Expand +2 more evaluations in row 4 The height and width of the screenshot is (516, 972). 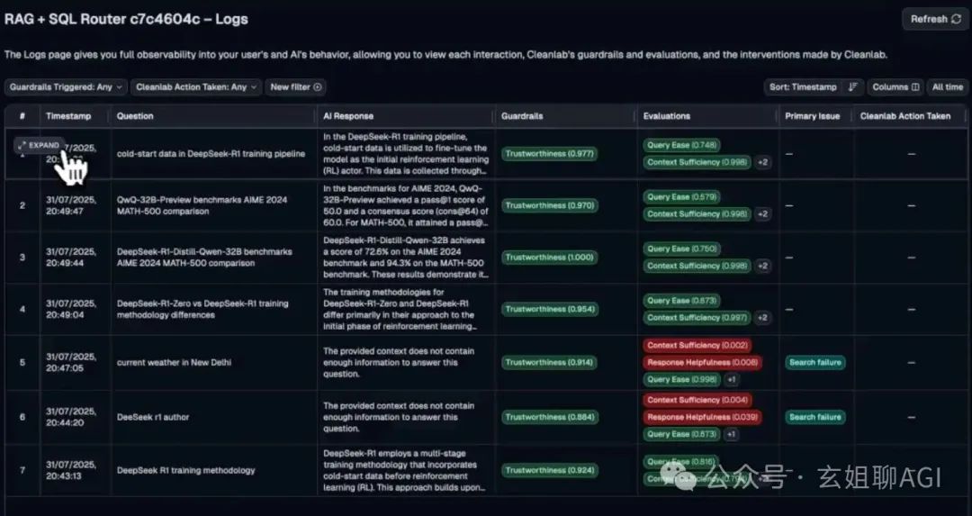tap(763, 318)
